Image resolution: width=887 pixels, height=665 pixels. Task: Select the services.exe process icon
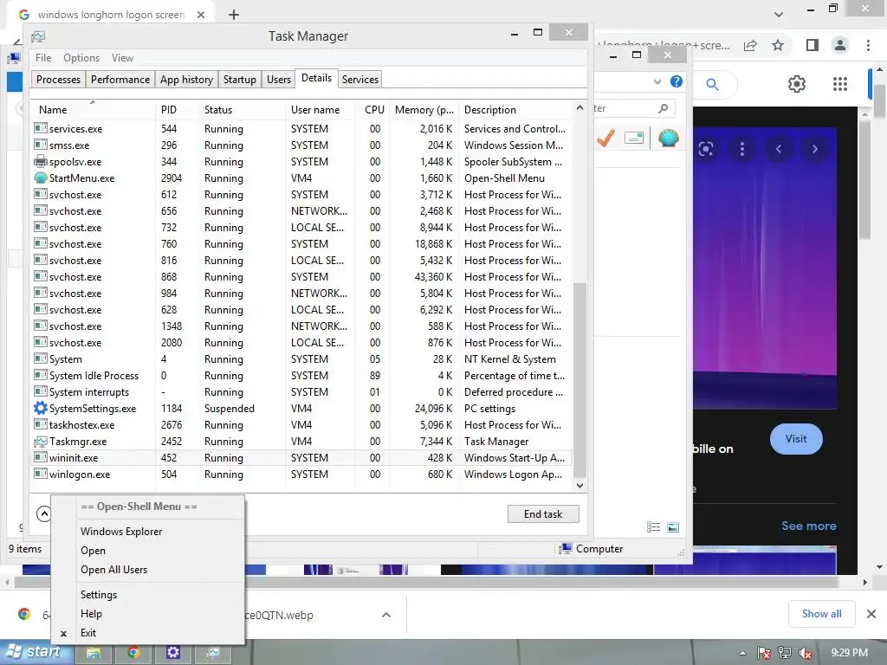click(40, 128)
